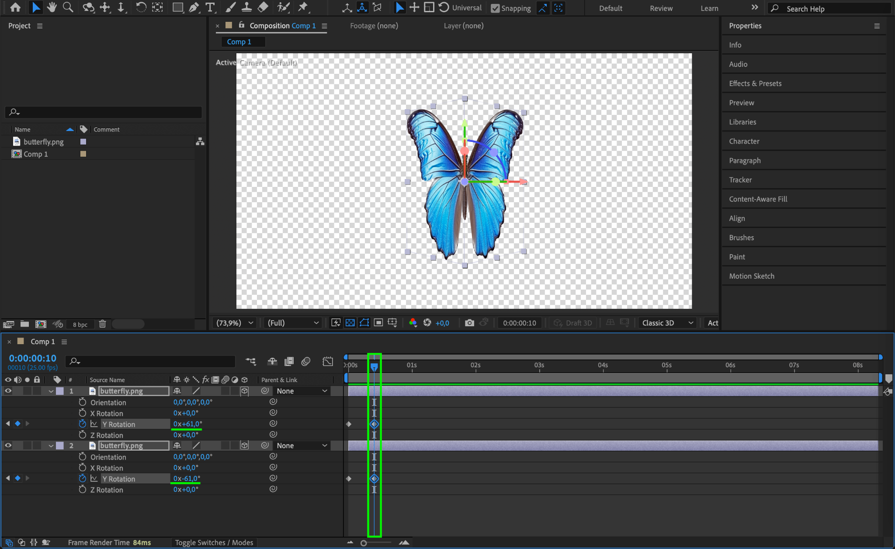This screenshot has width=895, height=549.
Task: Delete selected project item with trash icon
Action: 102,324
